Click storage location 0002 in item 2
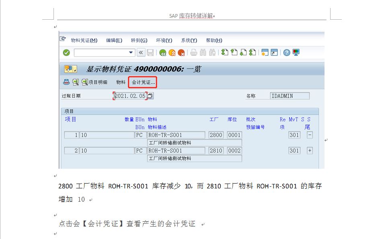380x239 pixels. [x=234, y=151]
